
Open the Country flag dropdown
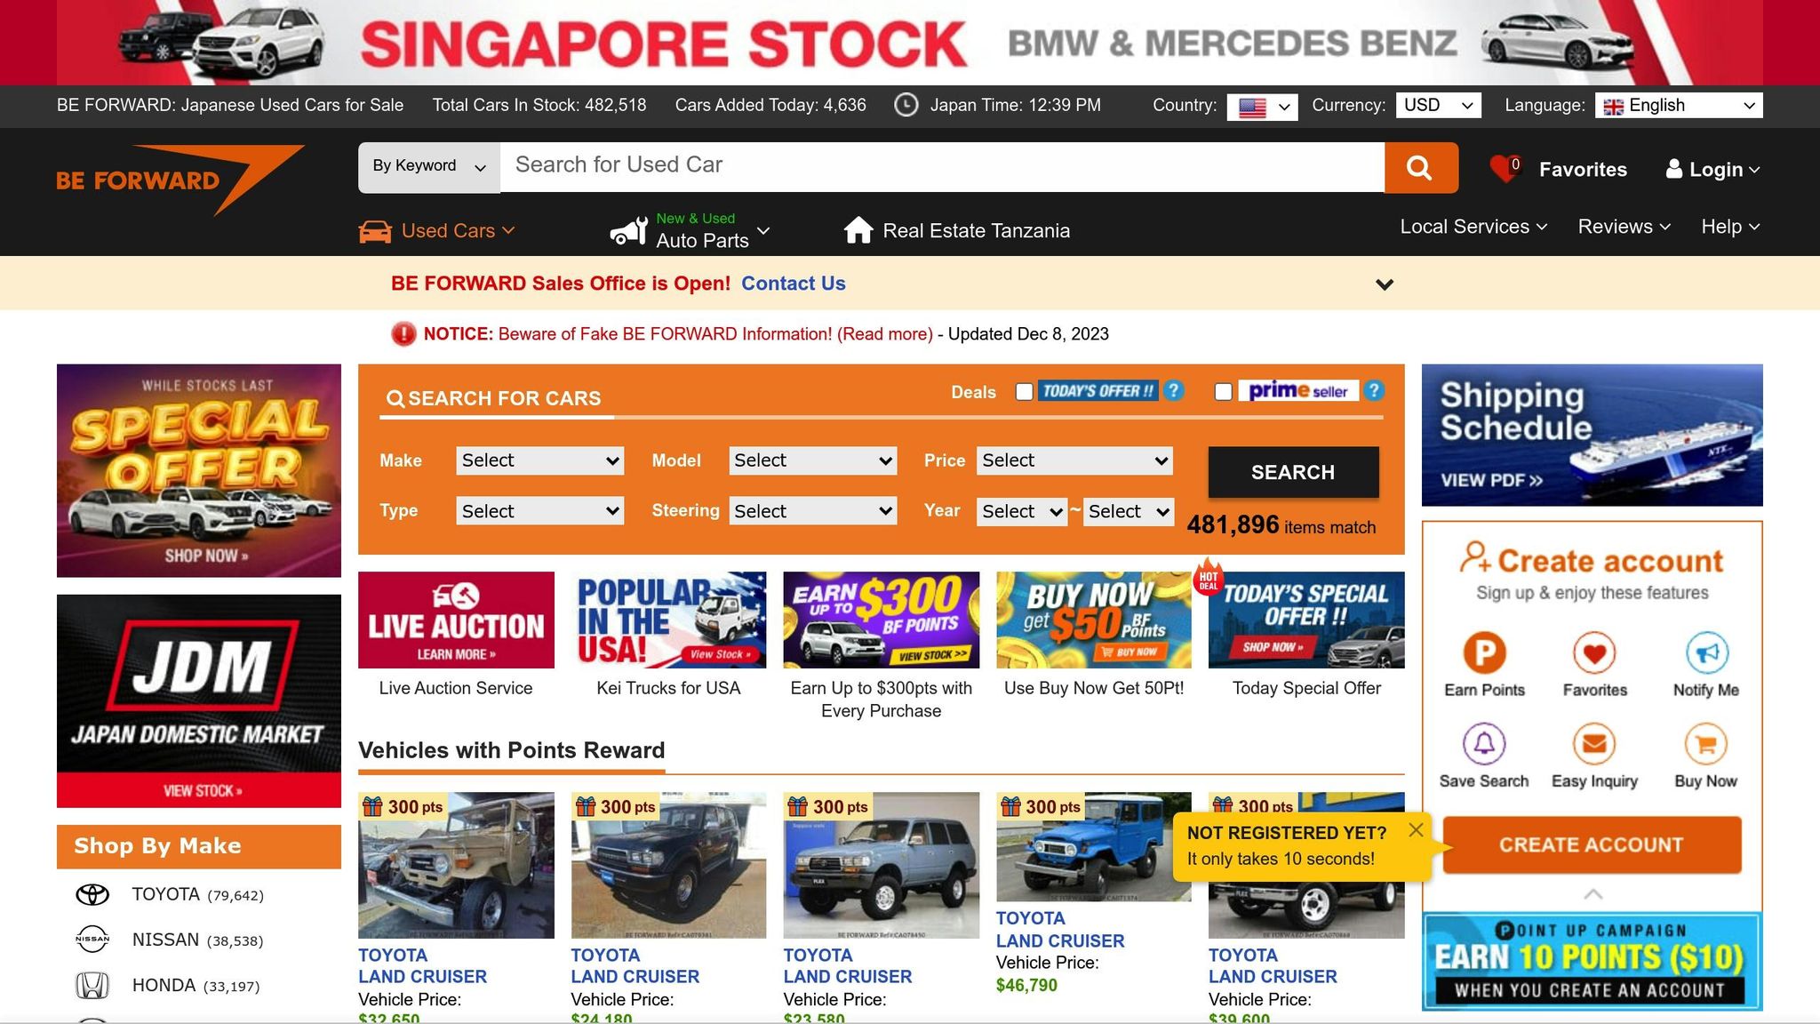click(x=1262, y=107)
